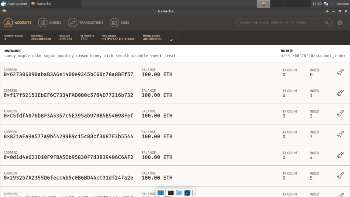The width and height of the screenshot is (350, 197).
Task: Launch the terminal from the dock
Action: [171, 193]
